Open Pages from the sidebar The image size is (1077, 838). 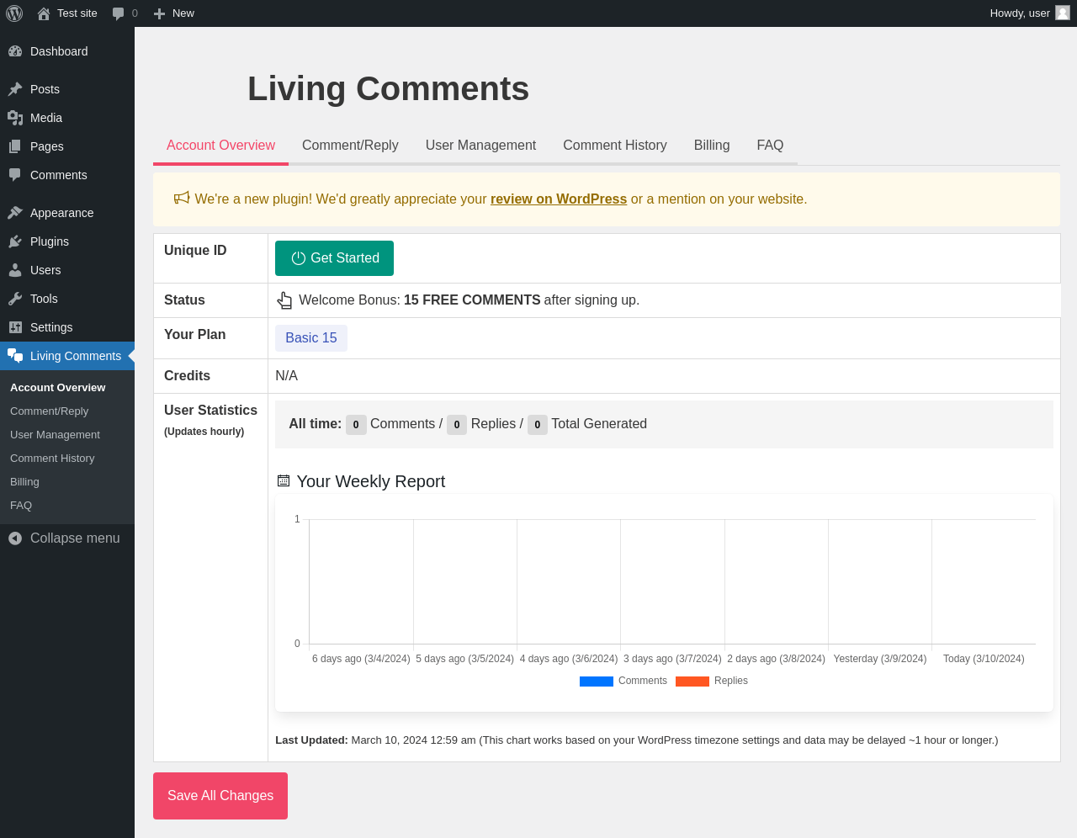[67, 146]
